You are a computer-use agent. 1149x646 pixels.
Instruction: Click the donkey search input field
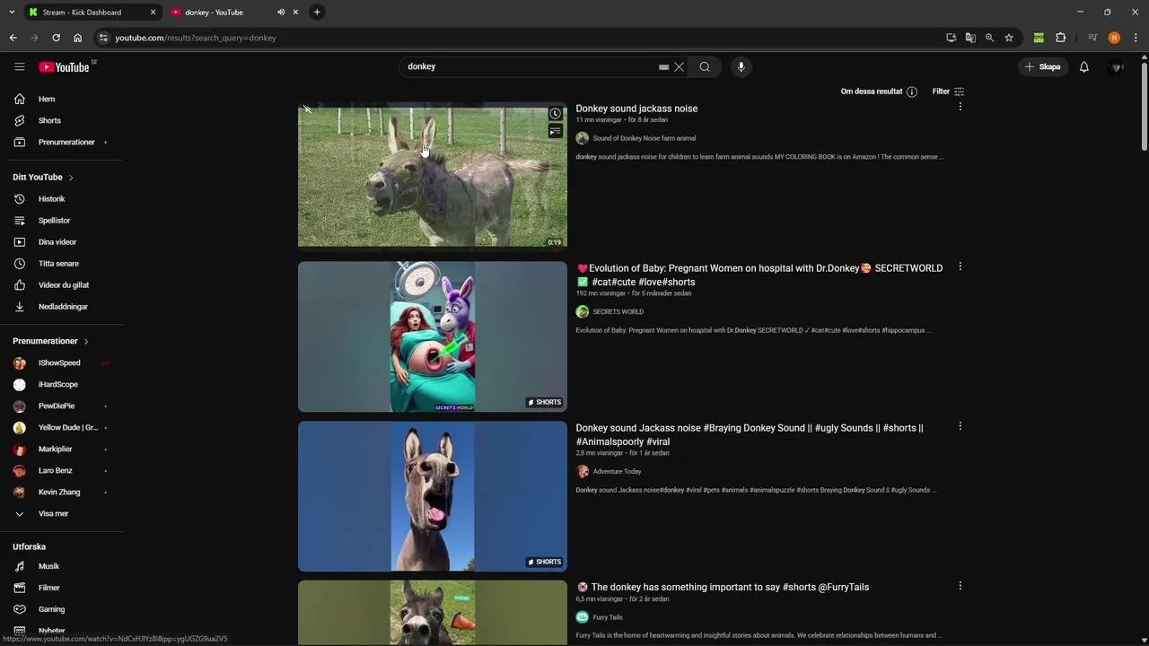(x=530, y=66)
